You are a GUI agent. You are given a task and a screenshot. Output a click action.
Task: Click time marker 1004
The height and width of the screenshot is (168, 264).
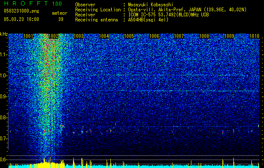tap(104, 36)
